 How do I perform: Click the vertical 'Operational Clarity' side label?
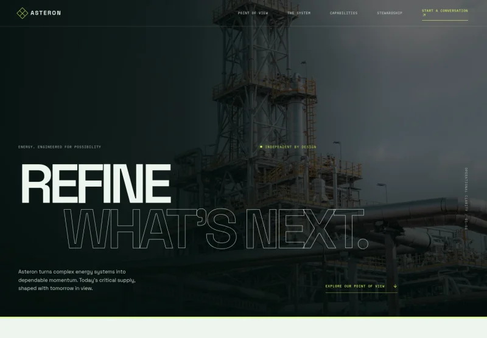[466, 199]
